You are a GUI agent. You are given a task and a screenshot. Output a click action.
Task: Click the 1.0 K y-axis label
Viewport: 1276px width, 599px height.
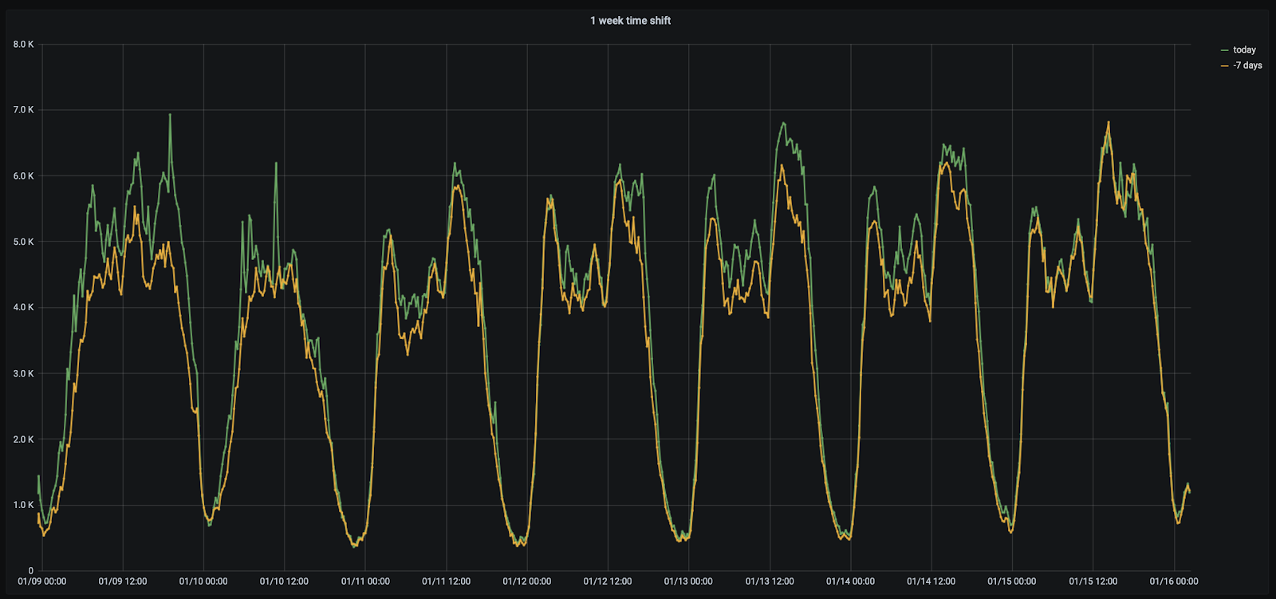pyautogui.click(x=23, y=505)
